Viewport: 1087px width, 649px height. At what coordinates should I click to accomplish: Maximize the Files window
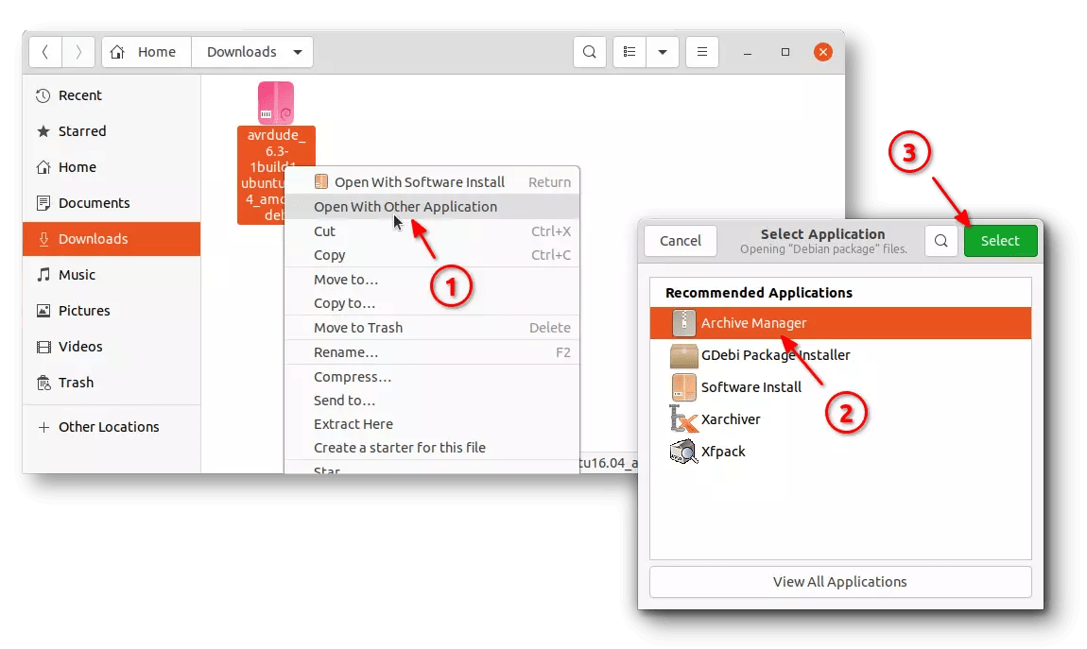tap(785, 52)
